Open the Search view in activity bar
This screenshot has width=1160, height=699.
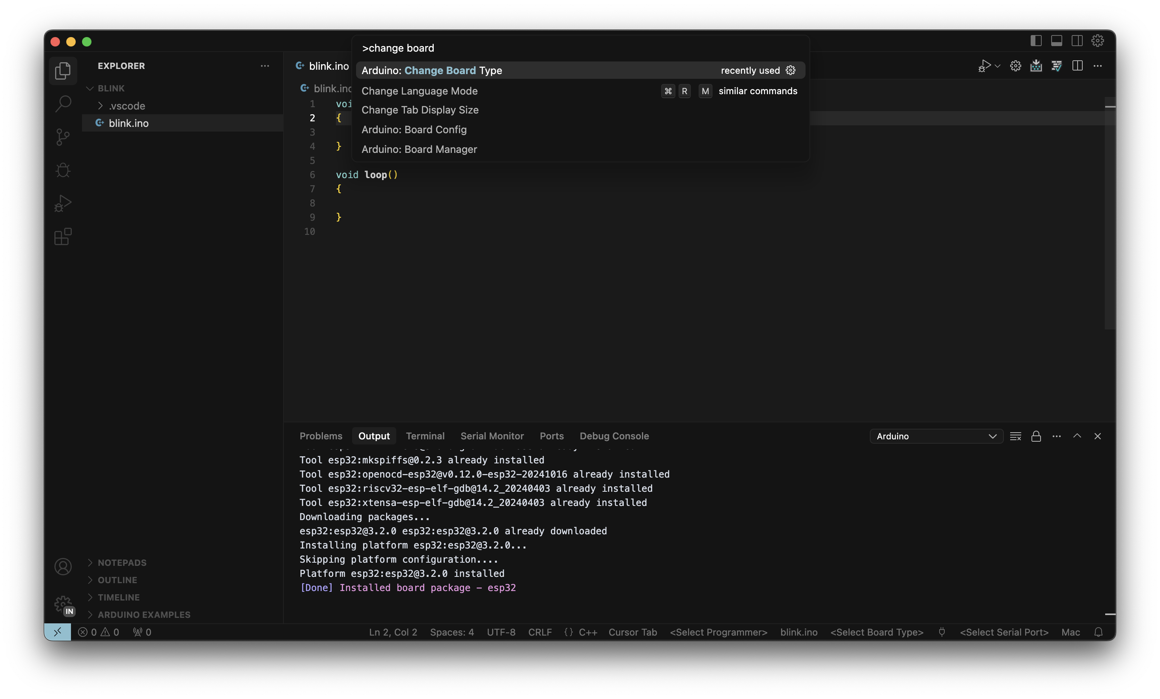(63, 104)
